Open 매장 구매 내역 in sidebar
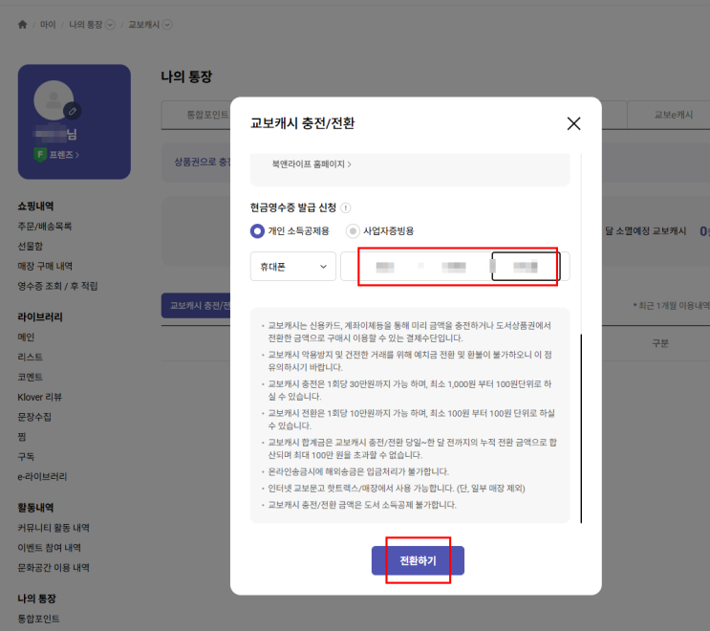710x631 pixels. [45, 266]
